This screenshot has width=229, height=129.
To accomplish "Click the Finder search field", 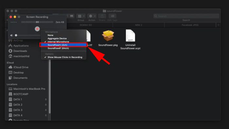I will click(x=186, y=16).
